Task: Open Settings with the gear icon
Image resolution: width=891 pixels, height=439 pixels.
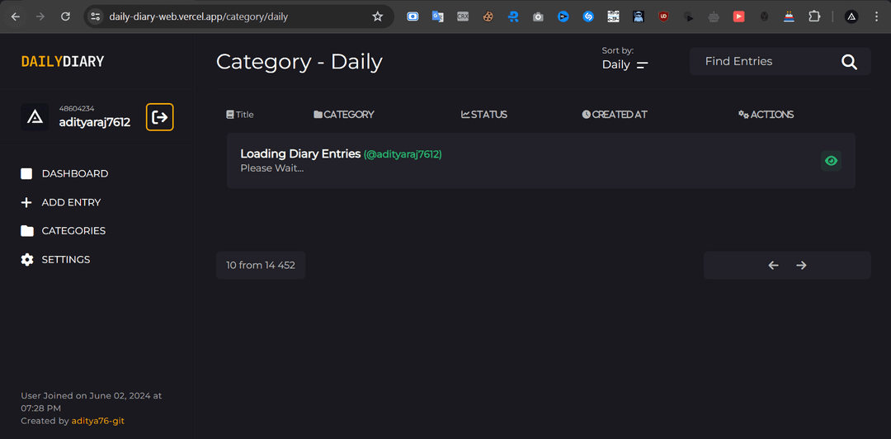Action: (x=27, y=259)
